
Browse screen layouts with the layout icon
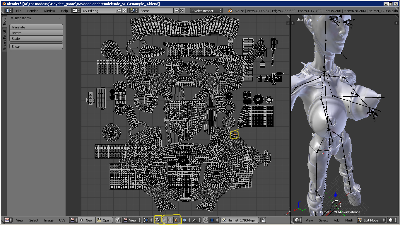[x=76, y=11]
